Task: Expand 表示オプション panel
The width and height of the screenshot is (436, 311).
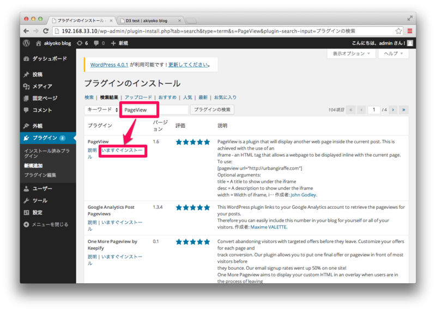Action: [352, 53]
